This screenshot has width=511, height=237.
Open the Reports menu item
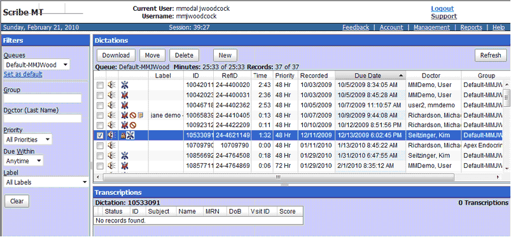point(471,28)
